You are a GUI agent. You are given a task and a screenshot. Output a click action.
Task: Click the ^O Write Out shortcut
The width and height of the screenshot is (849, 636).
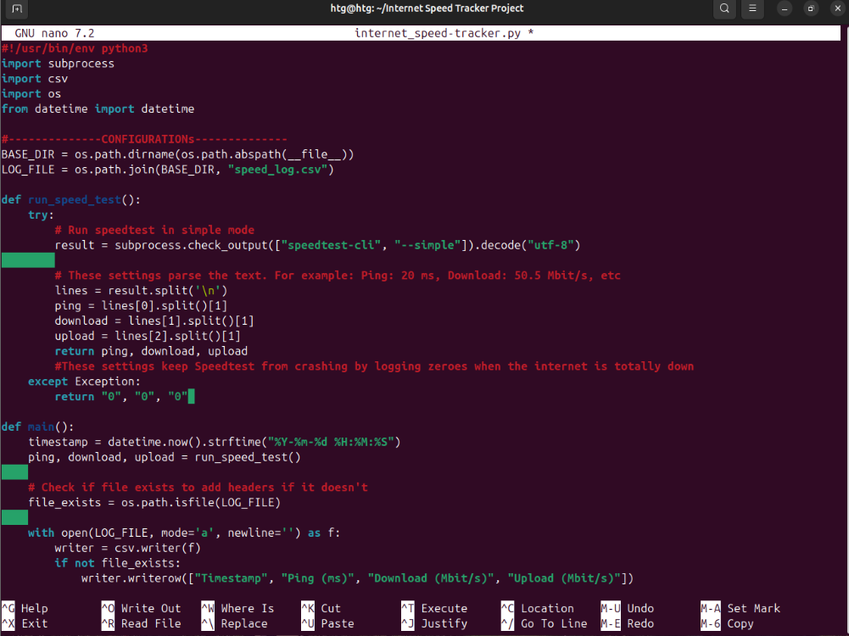click(x=142, y=608)
